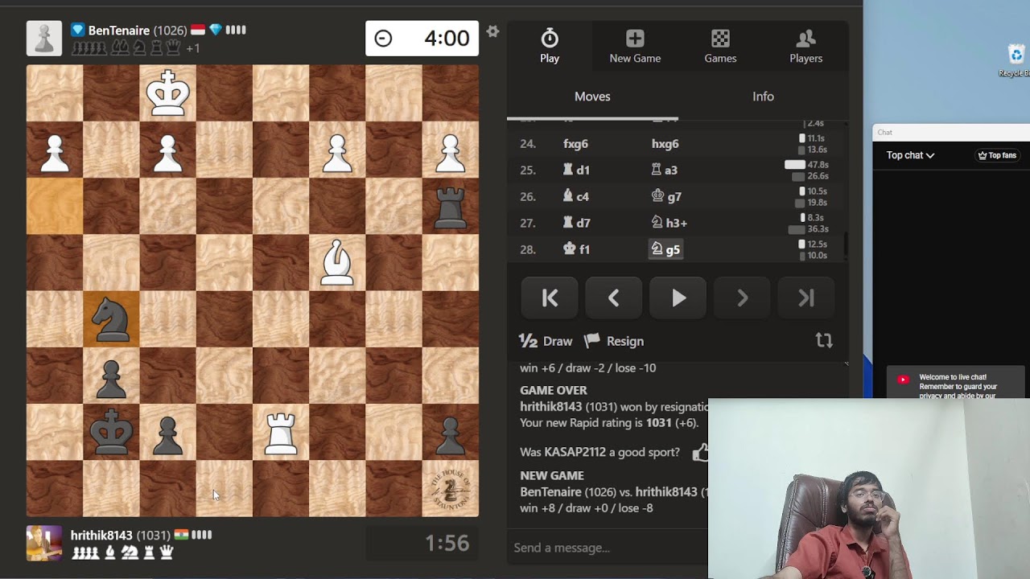Offer a Draw

[546, 341]
